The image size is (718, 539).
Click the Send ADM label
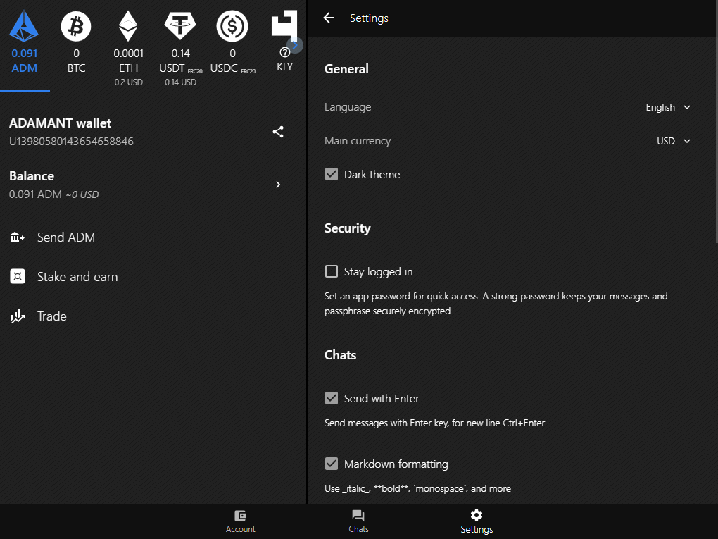tap(66, 237)
